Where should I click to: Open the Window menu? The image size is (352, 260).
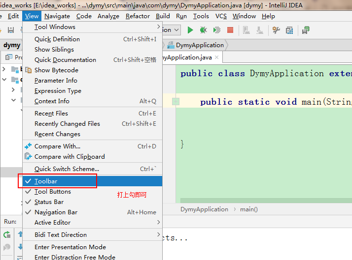click(x=244, y=16)
